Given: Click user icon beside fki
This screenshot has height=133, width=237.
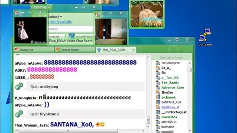Looking at the screenshot, I should coord(158,73).
